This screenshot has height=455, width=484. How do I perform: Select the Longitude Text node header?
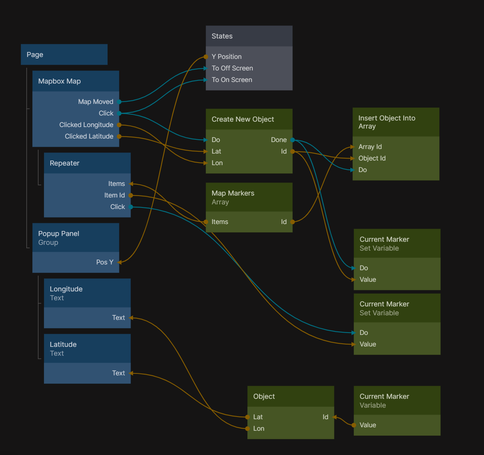tap(87, 293)
